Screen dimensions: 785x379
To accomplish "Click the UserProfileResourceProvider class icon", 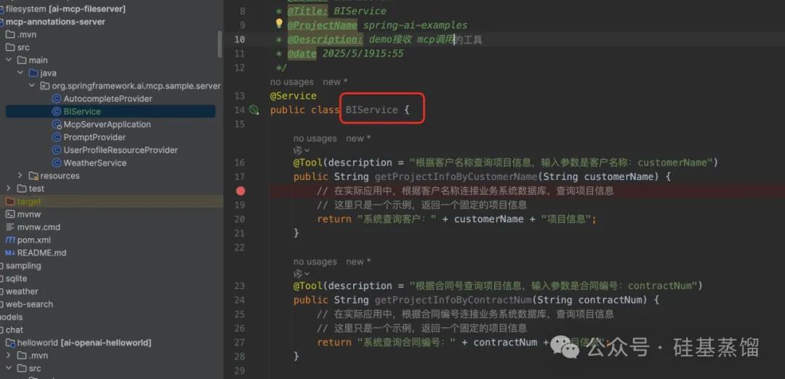I will coord(57,150).
